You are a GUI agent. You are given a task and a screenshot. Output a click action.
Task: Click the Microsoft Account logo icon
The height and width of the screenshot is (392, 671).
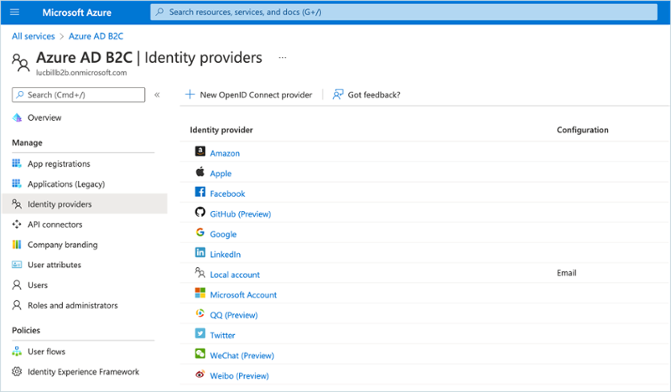(x=200, y=293)
